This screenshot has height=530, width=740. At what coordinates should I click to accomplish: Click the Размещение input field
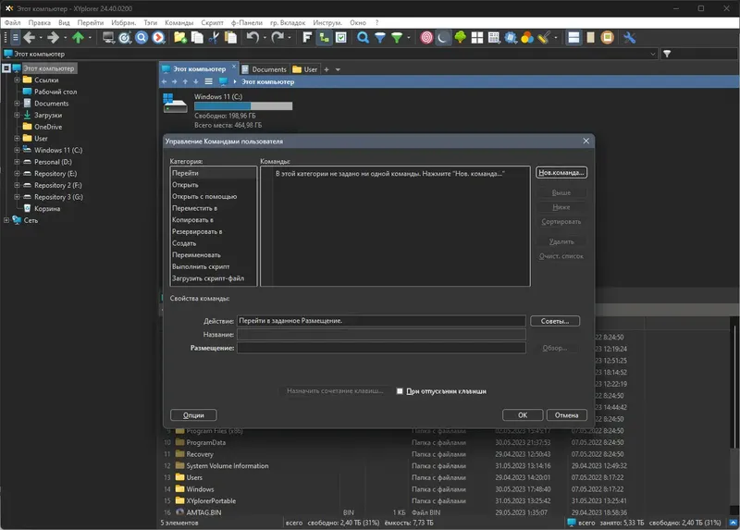coord(381,348)
